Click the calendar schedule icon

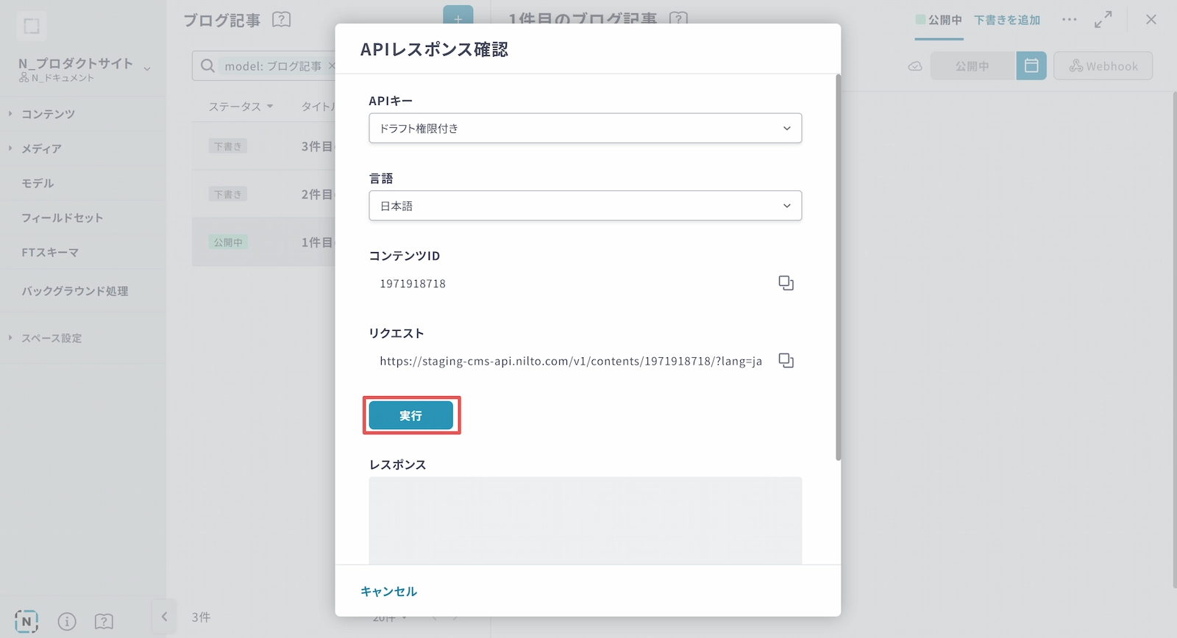[1031, 66]
